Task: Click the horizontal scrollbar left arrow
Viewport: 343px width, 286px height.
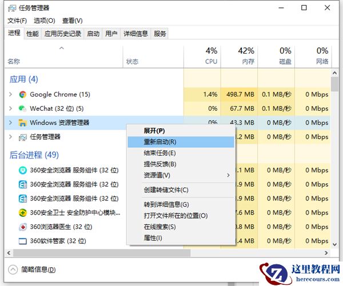Action: point(9,253)
